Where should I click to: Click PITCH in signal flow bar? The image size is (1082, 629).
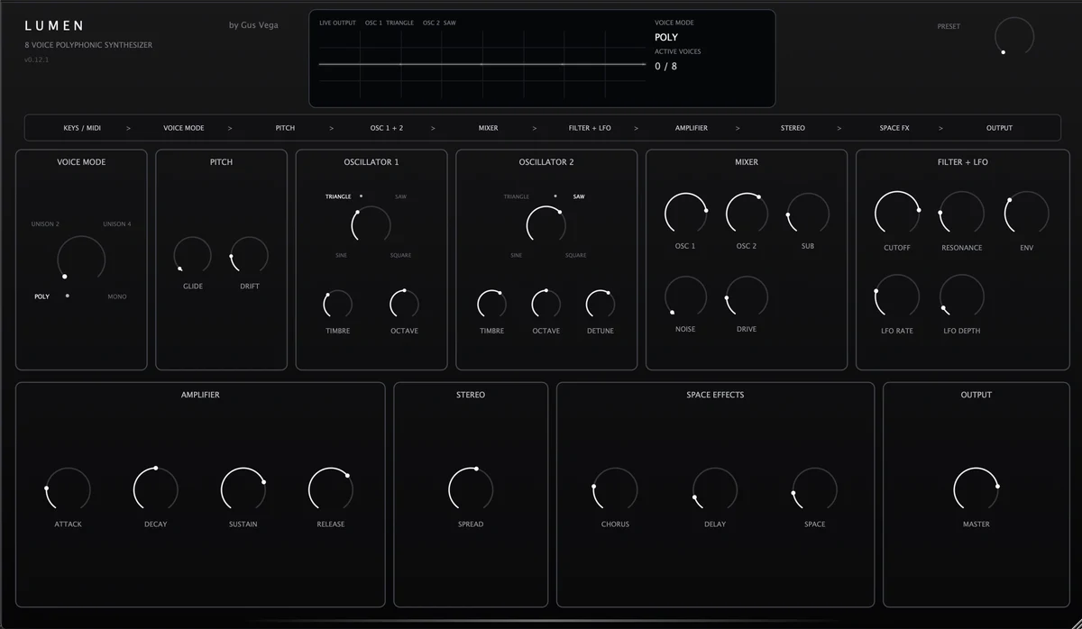pos(285,128)
